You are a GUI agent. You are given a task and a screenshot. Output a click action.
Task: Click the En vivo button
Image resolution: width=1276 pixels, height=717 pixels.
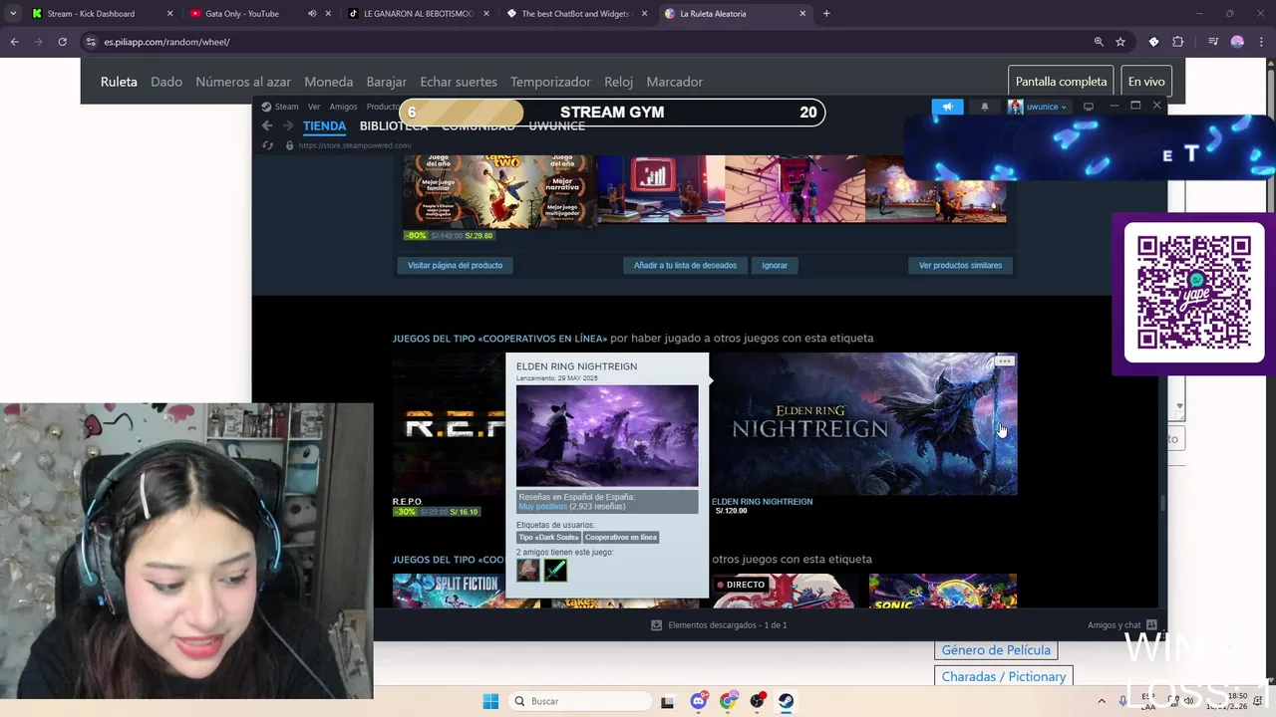tap(1146, 82)
